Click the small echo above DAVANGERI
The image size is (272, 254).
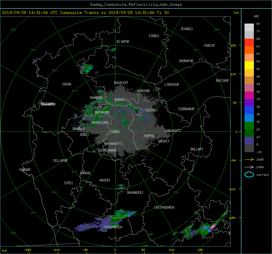tap(121, 187)
